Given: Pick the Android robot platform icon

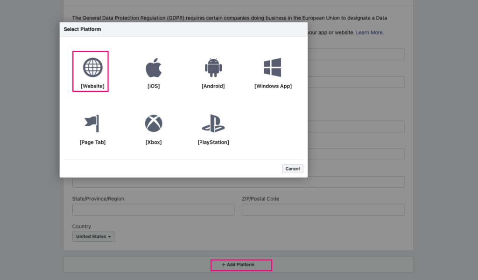Looking at the screenshot, I should click(213, 68).
